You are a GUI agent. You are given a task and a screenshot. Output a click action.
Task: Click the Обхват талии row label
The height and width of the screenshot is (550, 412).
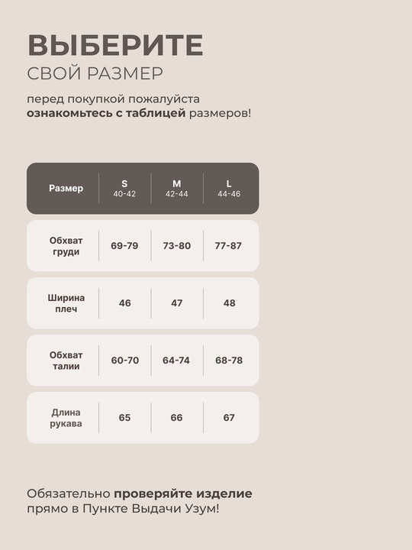66,361
